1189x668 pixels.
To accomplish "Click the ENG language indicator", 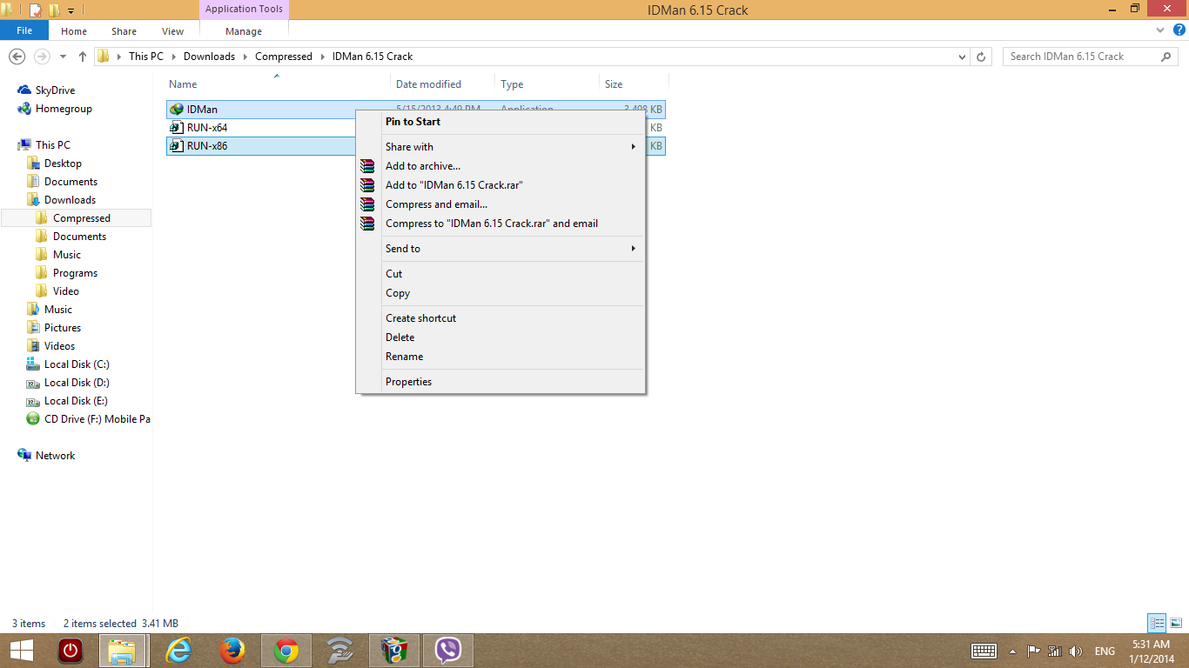I will (x=1105, y=651).
